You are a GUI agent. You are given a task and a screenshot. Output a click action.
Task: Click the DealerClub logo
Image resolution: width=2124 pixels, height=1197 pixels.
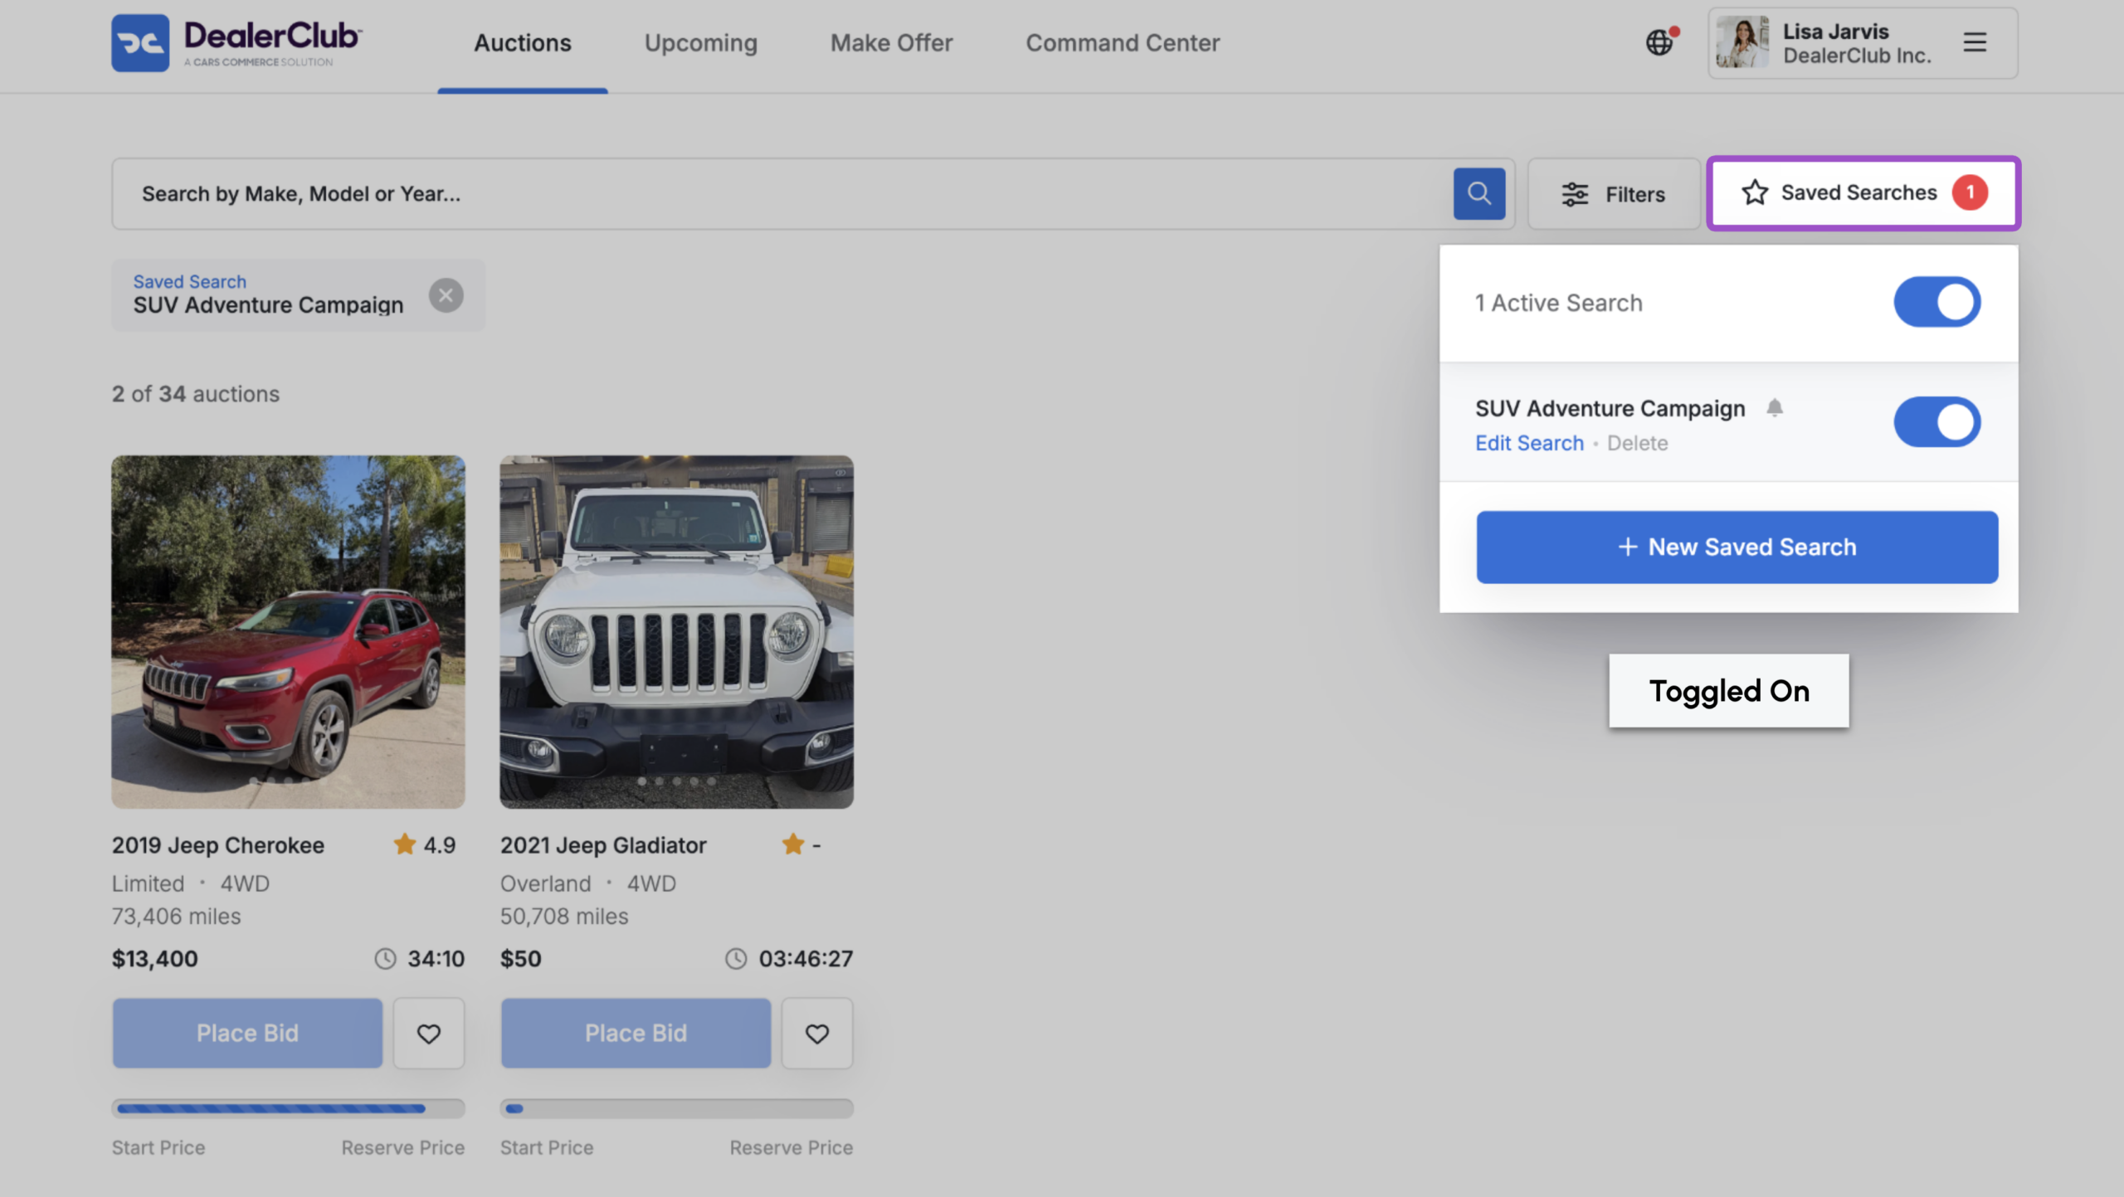click(236, 42)
